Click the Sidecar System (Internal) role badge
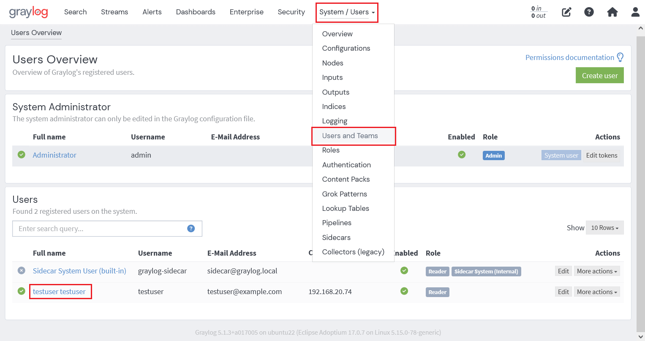 (x=486, y=272)
